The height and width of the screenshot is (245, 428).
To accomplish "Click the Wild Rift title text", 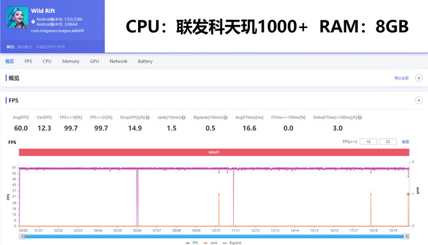I will (43, 11).
